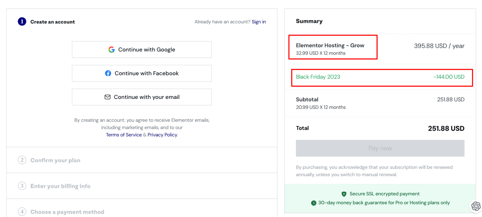Expand Choose a payment method step
This screenshot has width=482, height=217.
[x=67, y=212]
